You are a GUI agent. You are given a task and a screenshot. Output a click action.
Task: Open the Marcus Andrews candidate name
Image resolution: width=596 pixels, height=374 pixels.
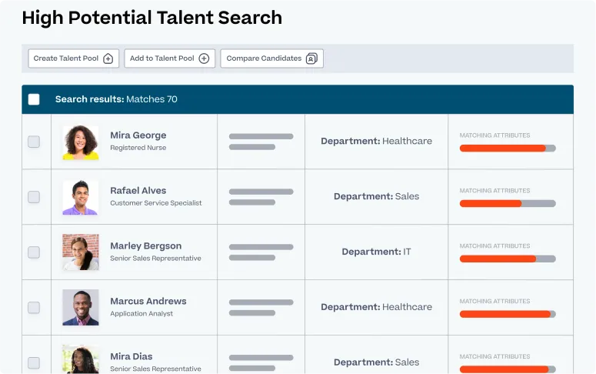[148, 302]
